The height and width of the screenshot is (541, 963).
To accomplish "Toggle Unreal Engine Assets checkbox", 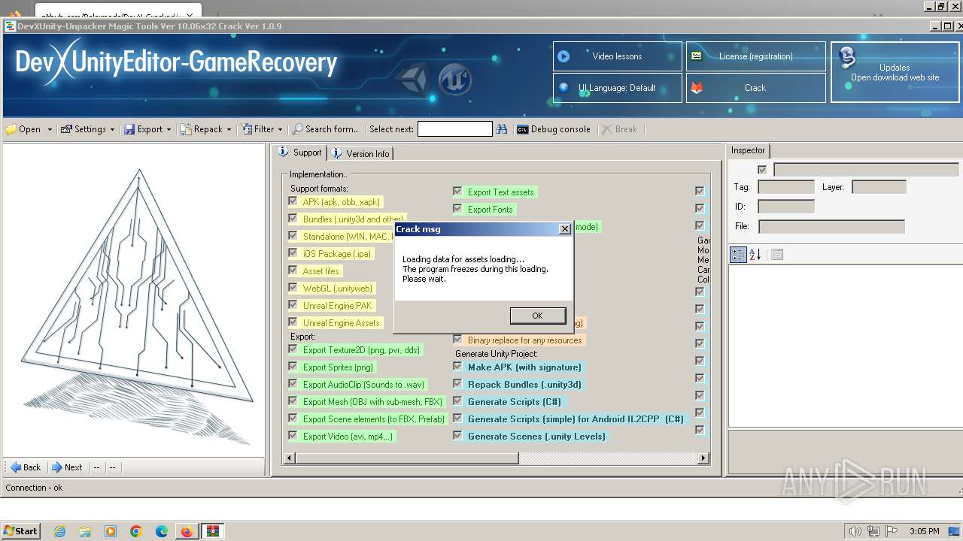I will pyautogui.click(x=293, y=322).
